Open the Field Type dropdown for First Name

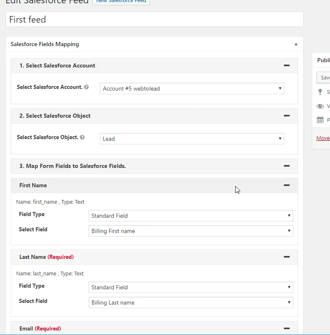click(190, 216)
